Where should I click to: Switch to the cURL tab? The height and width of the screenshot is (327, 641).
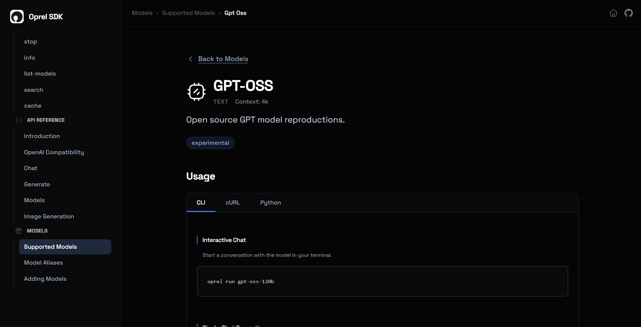(232, 202)
